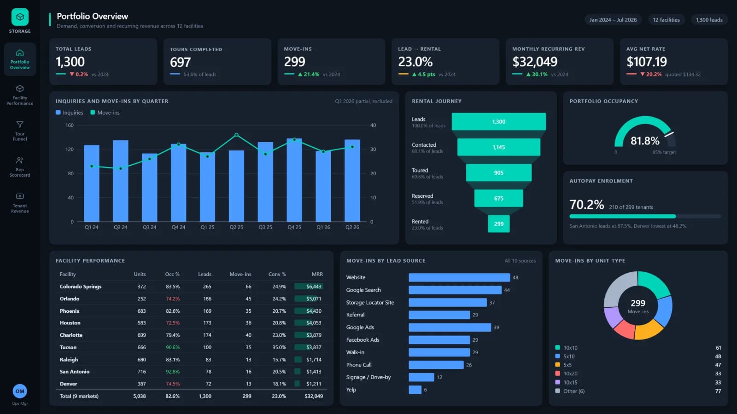Sort table by Occ % column header

172,274
